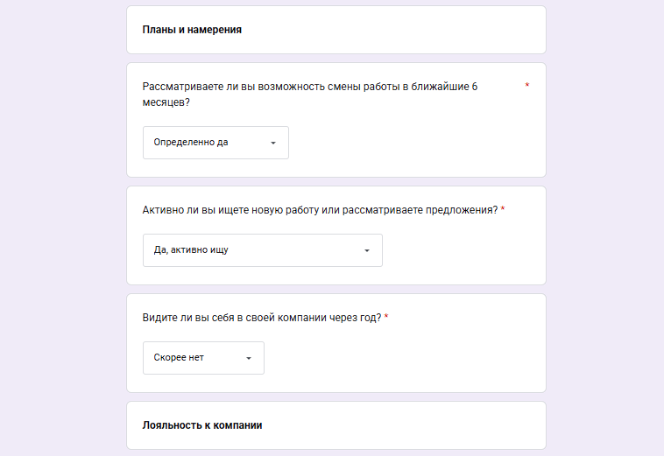Click the question "Видите ли вы себя в своей компании"
Image resolution: width=664 pixels, height=456 pixels.
click(x=261, y=318)
